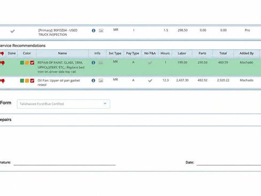The height and width of the screenshot is (196, 261).
Task: Click thumbs-down for Oil Pan row
Action: click(2, 81)
